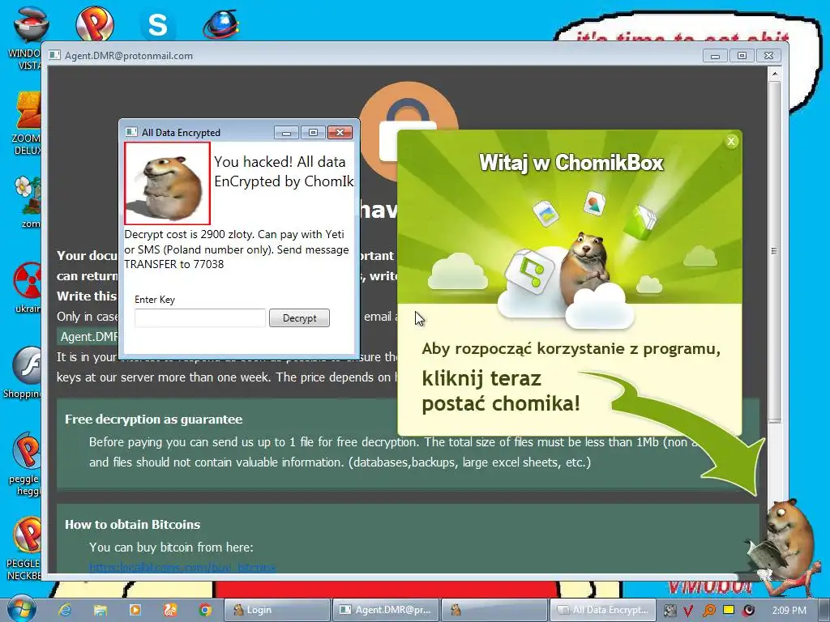Open Skype desktop icon
This screenshot has height=622, width=830.
158,24
